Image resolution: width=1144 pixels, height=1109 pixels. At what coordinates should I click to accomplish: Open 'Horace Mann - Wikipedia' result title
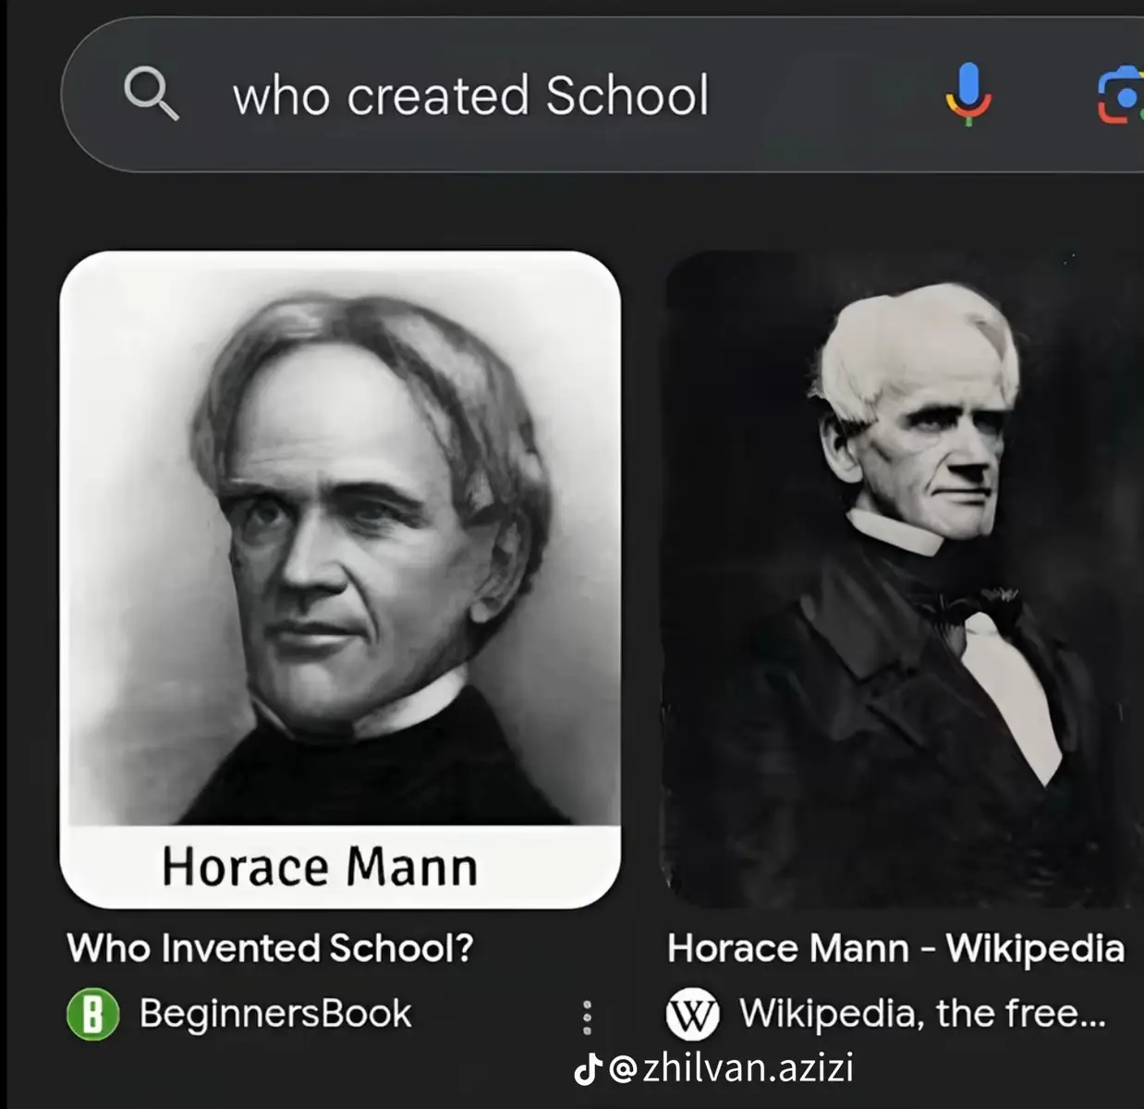[895, 948]
